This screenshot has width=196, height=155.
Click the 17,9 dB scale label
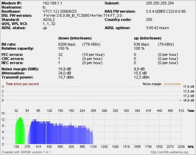click(x=189, y=87)
